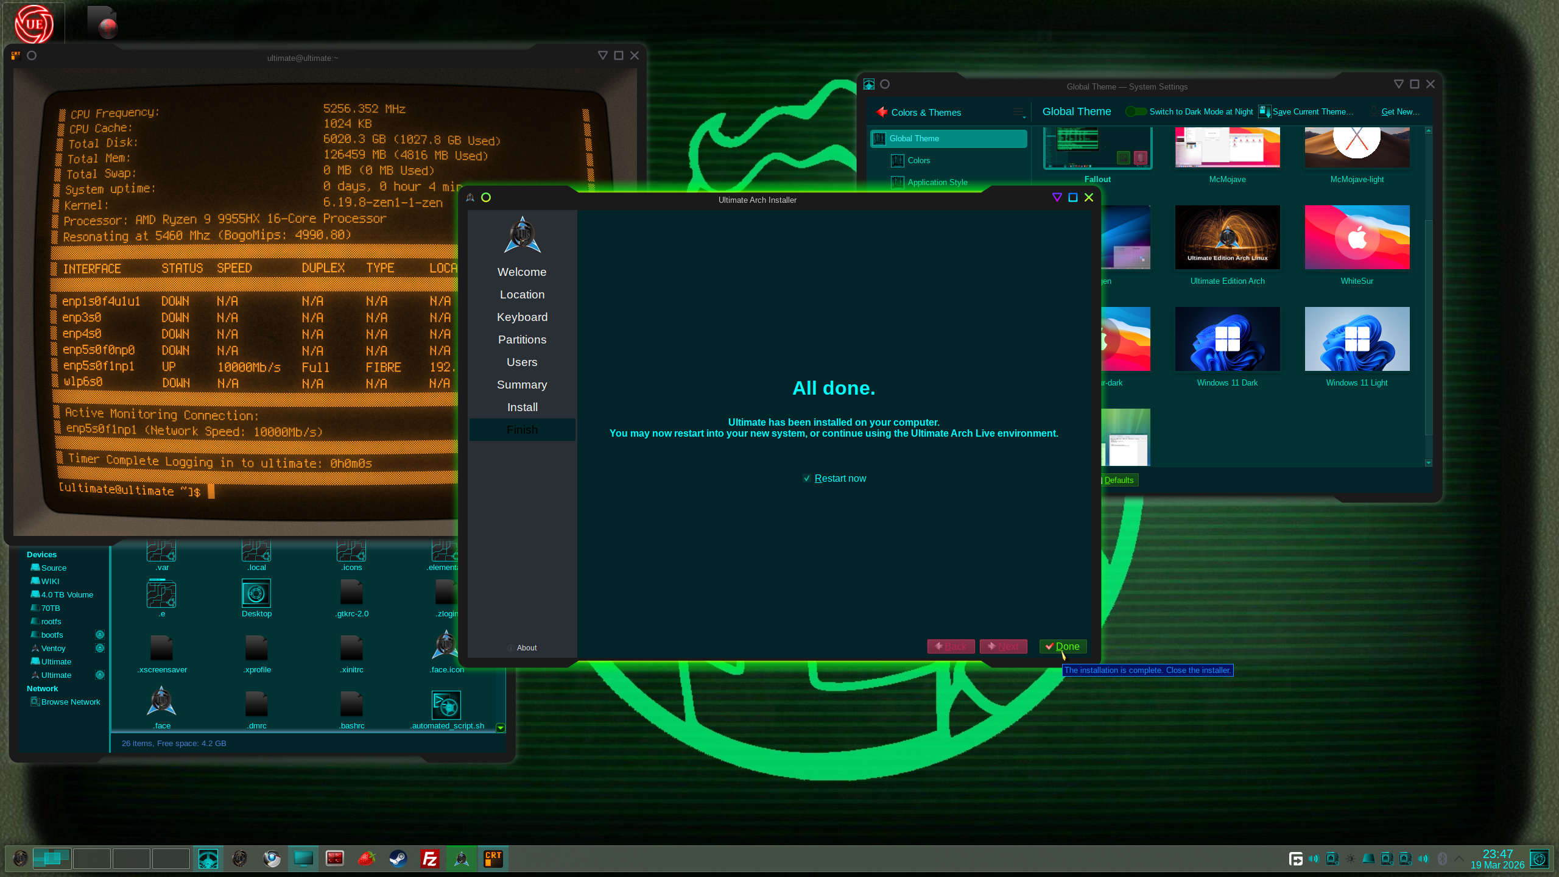Expand the hidden system tray icons arrow

click(1459, 859)
